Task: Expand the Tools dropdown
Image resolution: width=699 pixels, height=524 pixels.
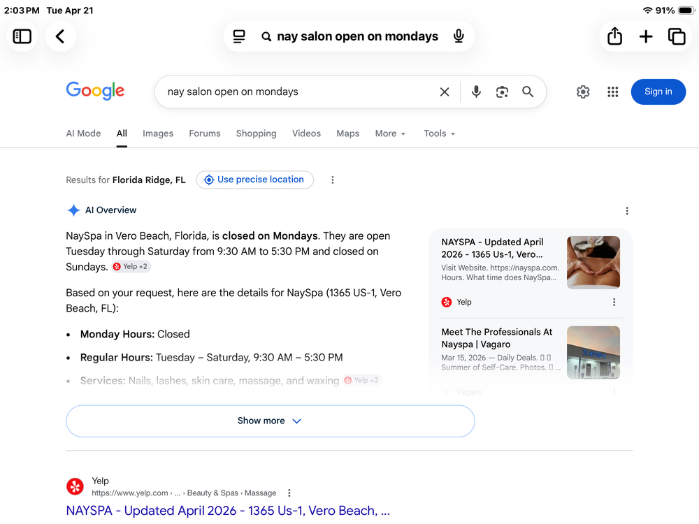Action: point(440,133)
